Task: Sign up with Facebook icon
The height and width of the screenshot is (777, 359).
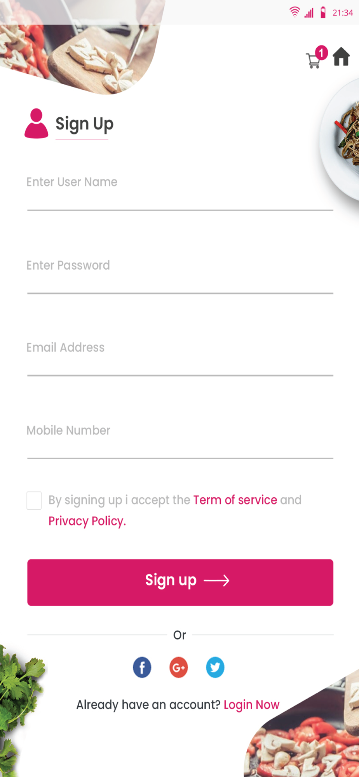Action: [x=142, y=667]
